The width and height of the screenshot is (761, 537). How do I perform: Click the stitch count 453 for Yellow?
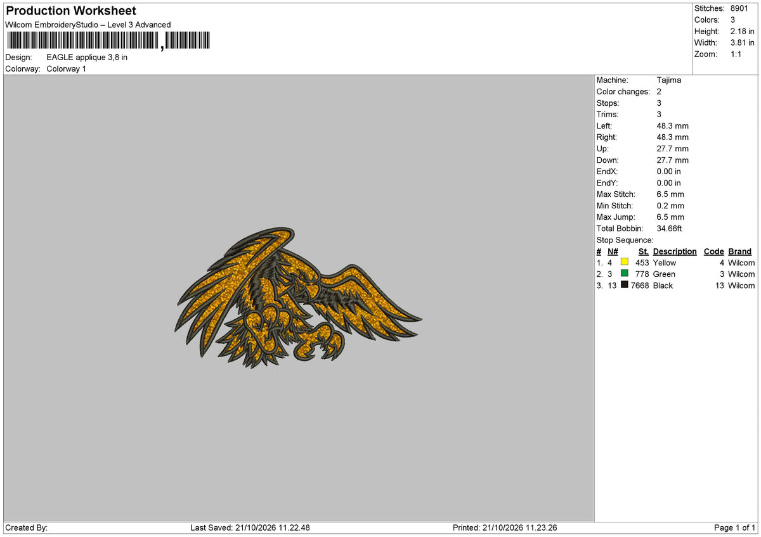coord(642,262)
